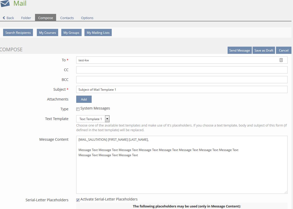The image size is (293, 209).
Task: Open My Mailing Lists
Action: pyautogui.click(x=98, y=32)
